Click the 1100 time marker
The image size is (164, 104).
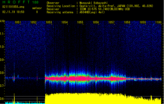pyautogui.click(x=158, y=22)
